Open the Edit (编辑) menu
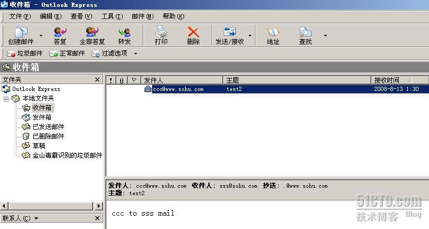 [51, 16]
